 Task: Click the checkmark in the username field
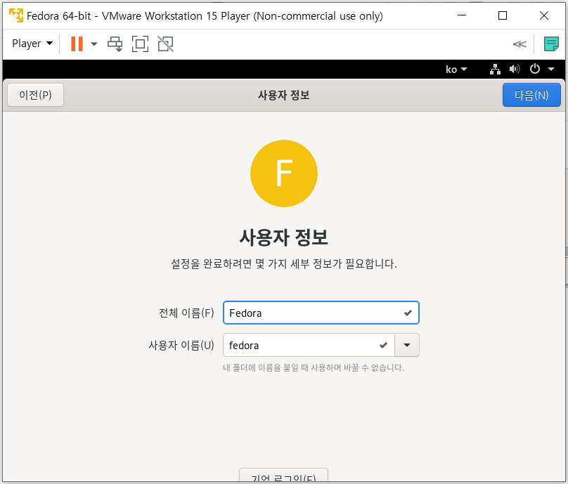coord(383,346)
